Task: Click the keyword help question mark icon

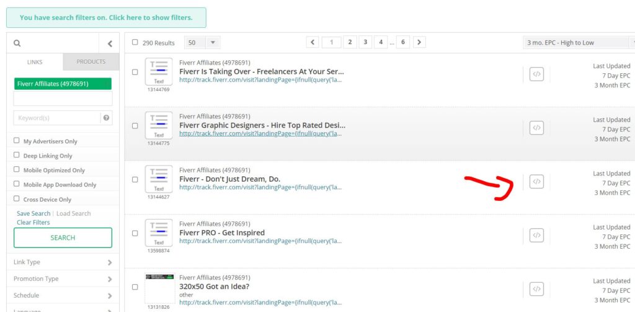Action: 106,118
